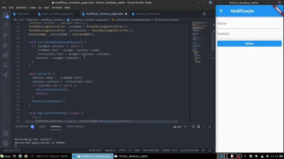
Task: Focus the Contato input field
Action: pos(249,34)
